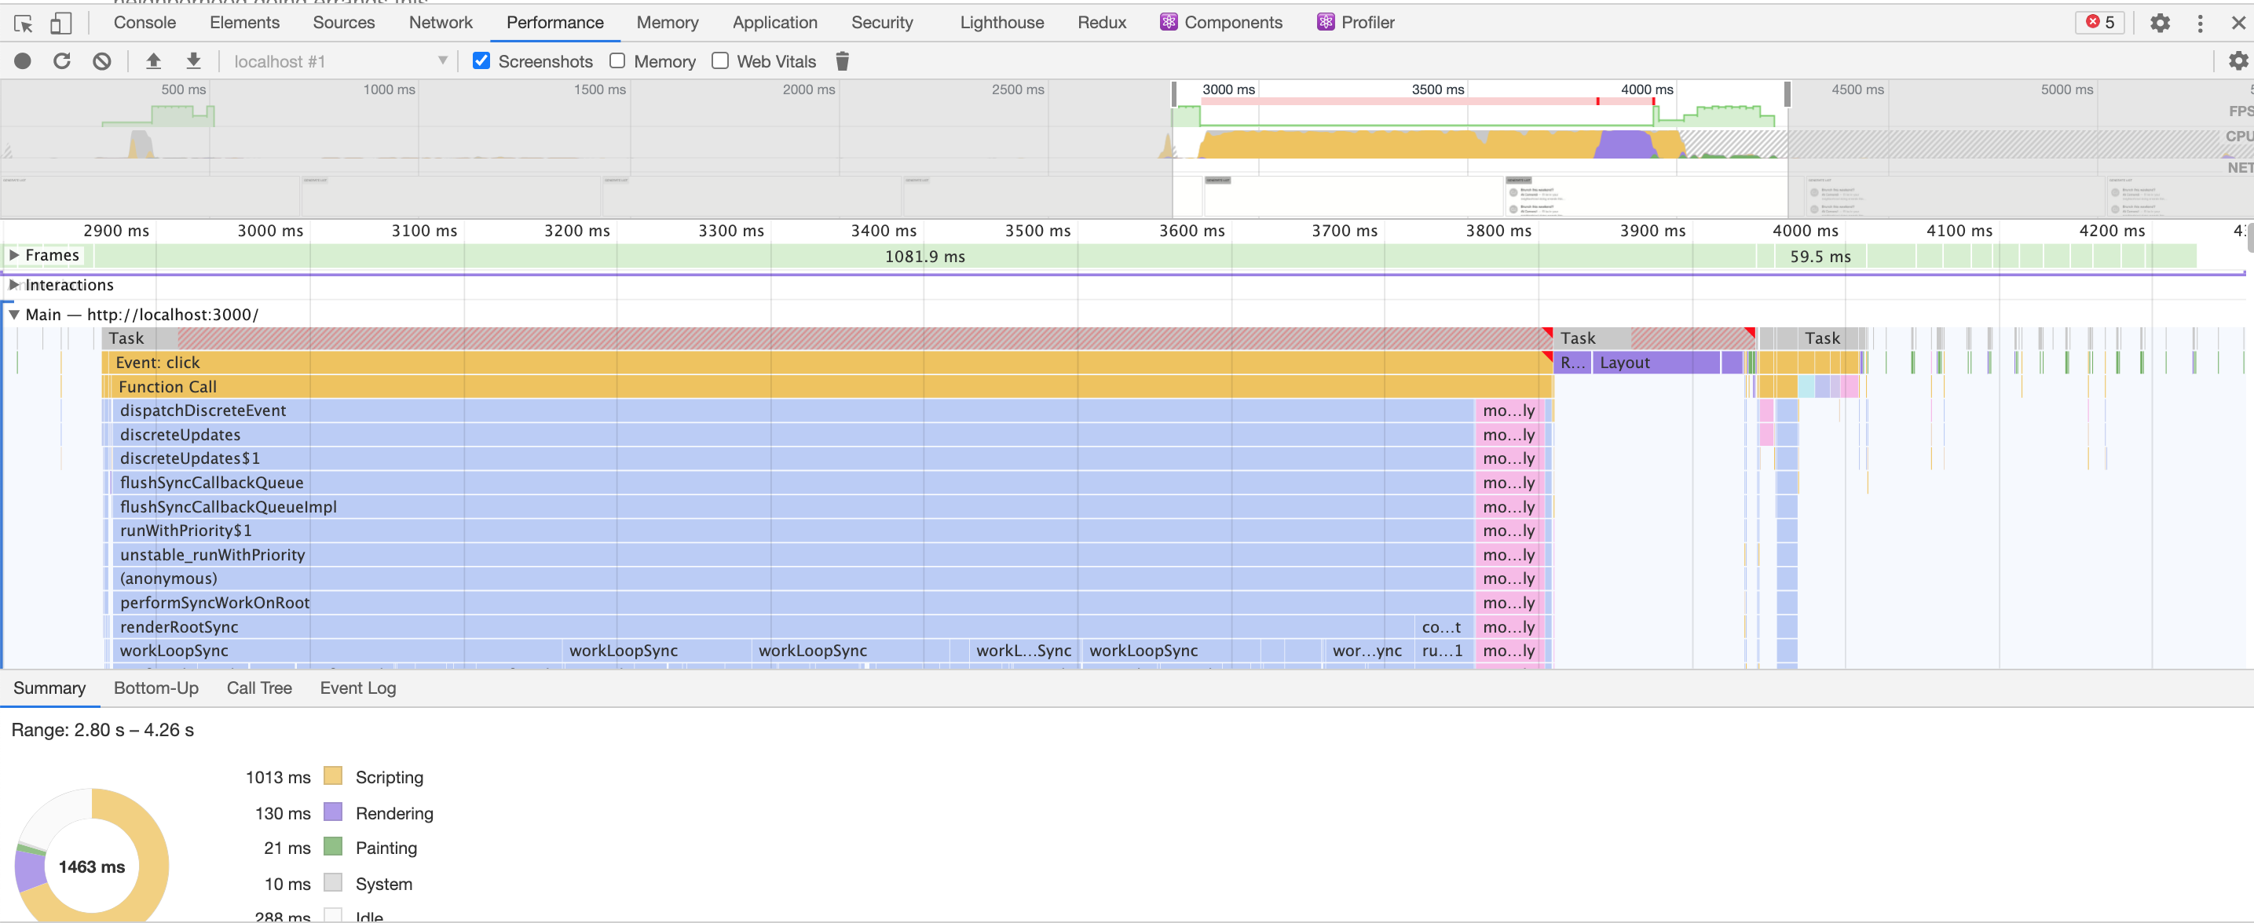This screenshot has height=923, width=2254.
Task: Enable the Web Vitals checkbox
Action: pyautogui.click(x=720, y=61)
